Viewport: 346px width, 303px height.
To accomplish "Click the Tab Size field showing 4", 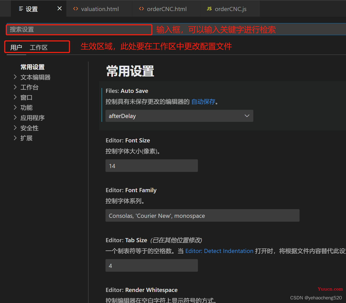I will click(x=152, y=266).
